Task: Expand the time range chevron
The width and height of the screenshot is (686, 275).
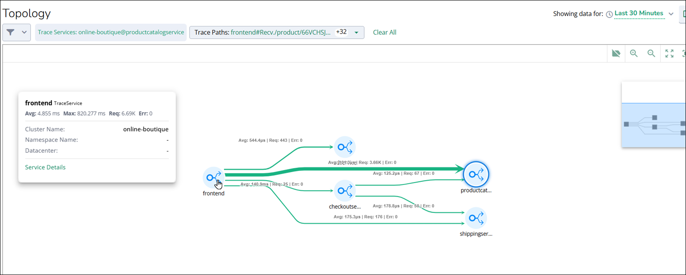Action: click(x=671, y=14)
